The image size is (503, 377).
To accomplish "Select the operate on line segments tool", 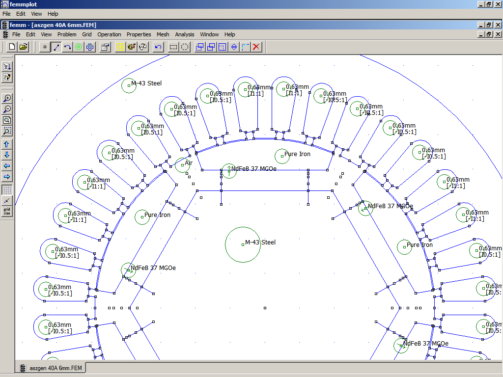I will tap(56, 47).
